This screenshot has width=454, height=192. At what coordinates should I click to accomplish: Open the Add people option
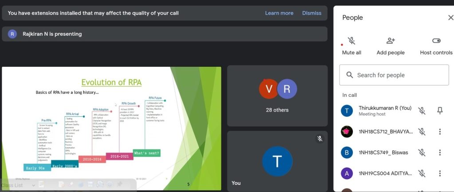point(390,41)
